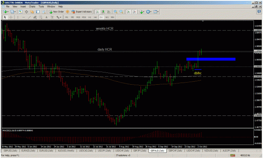Toggle Expert Advisors on or off
The image size is (263, 158).
pos(82,11)
